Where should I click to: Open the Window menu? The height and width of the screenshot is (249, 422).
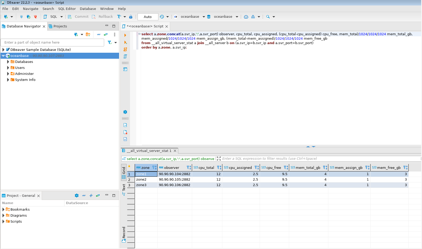pyautogui.click(x=107, y=9)
